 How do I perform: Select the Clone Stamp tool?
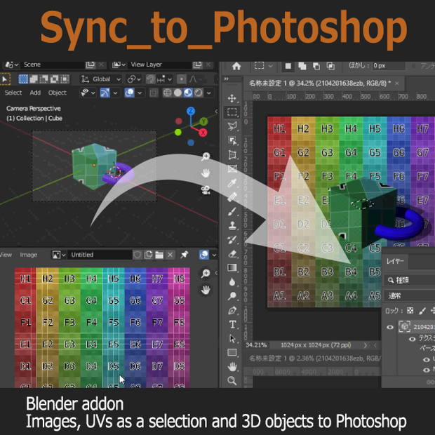click(232, 225)
